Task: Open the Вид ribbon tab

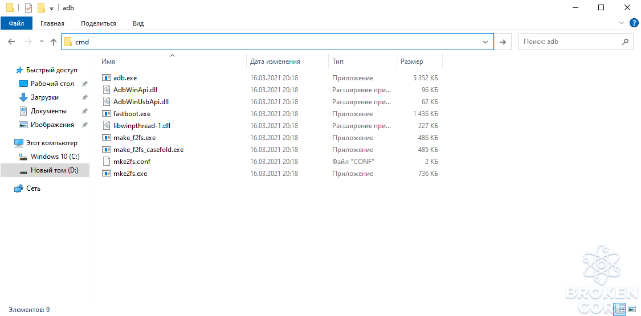Action: point(138,24)
